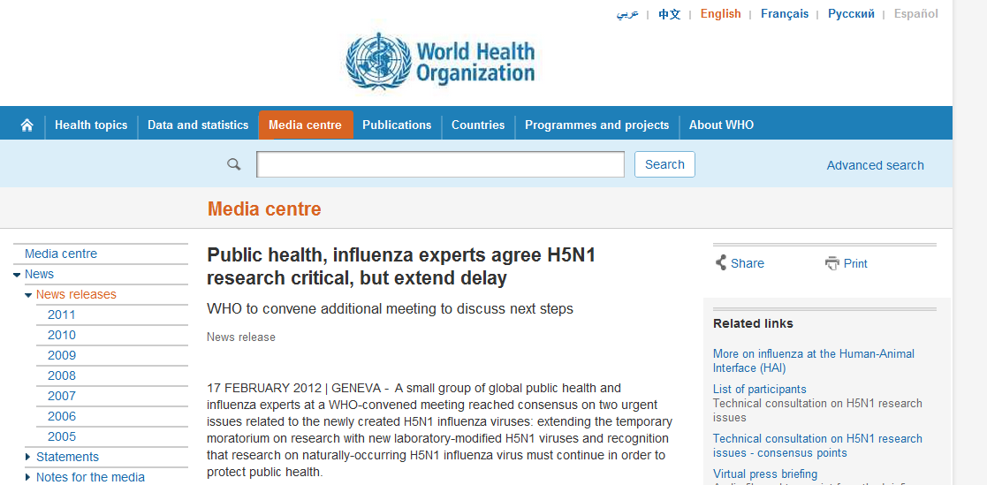Switch language to Chinese 中文
This screenshot has width=987, height=485.
[669, 14]
